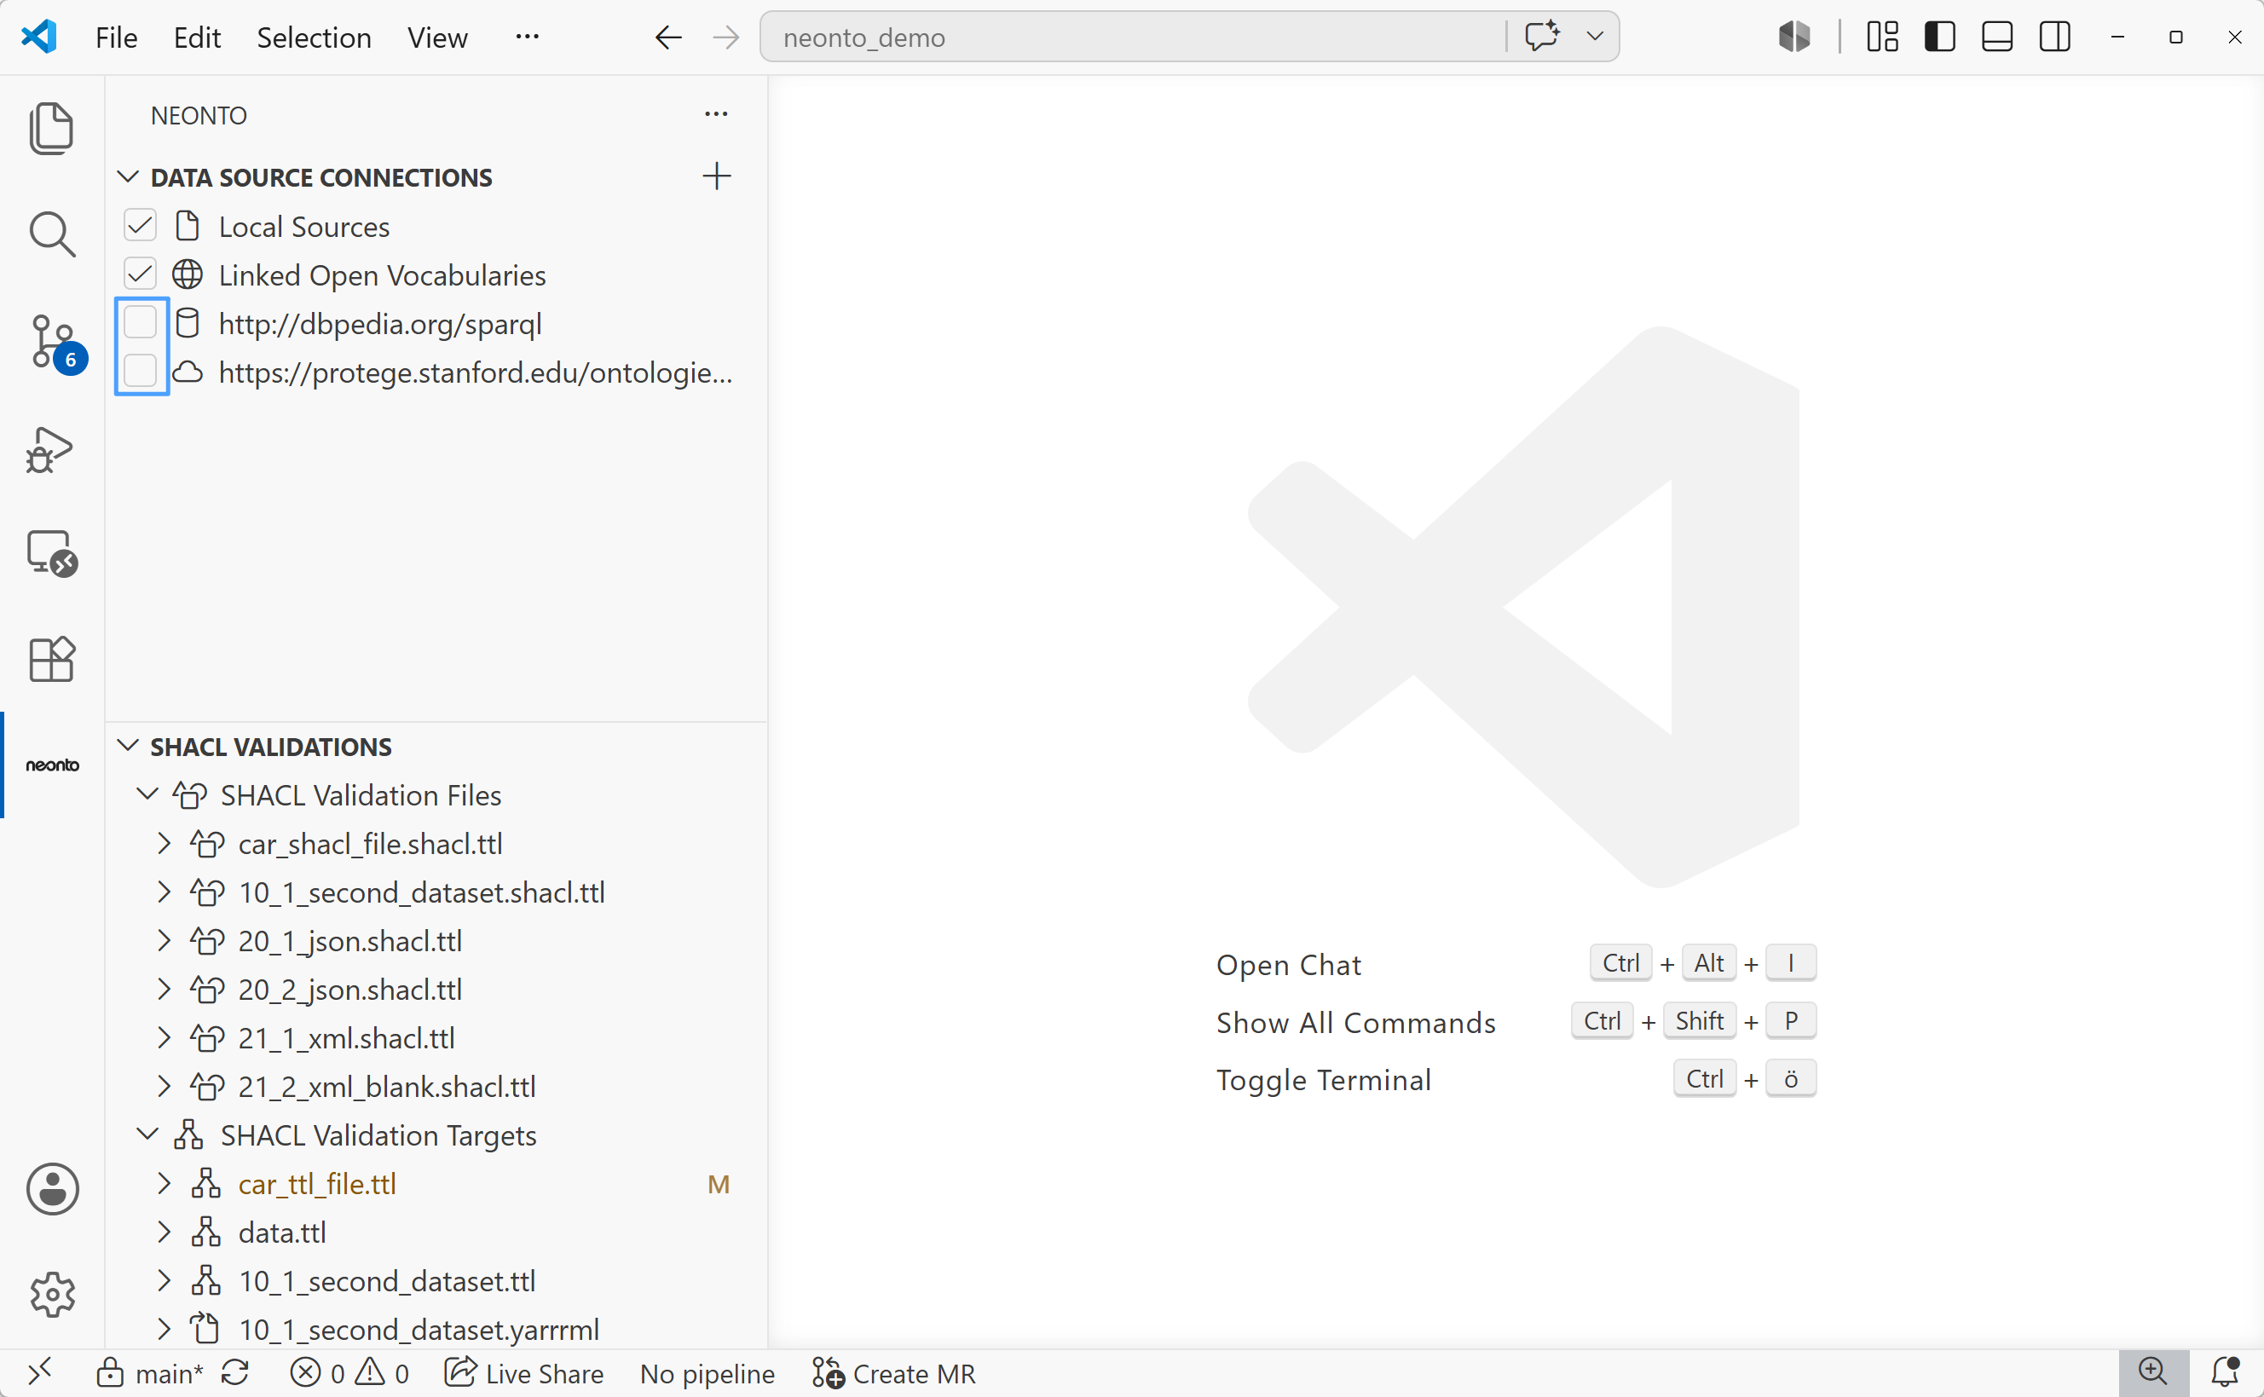2264x1397 pixels.
Task: Open the Extensions view
Action: 52,659
